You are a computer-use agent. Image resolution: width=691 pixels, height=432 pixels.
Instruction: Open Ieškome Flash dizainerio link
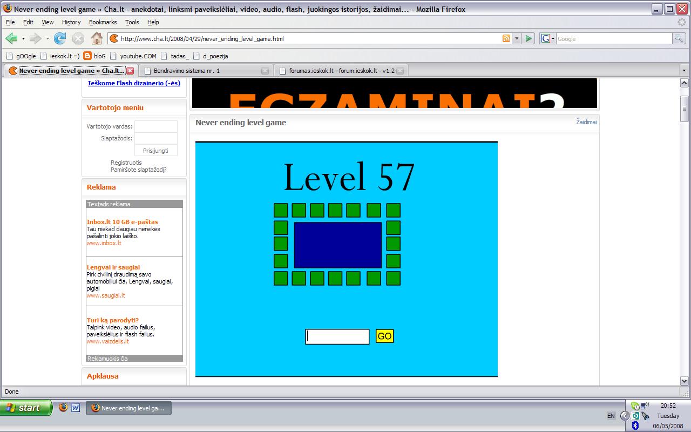(x=134, y=83)
